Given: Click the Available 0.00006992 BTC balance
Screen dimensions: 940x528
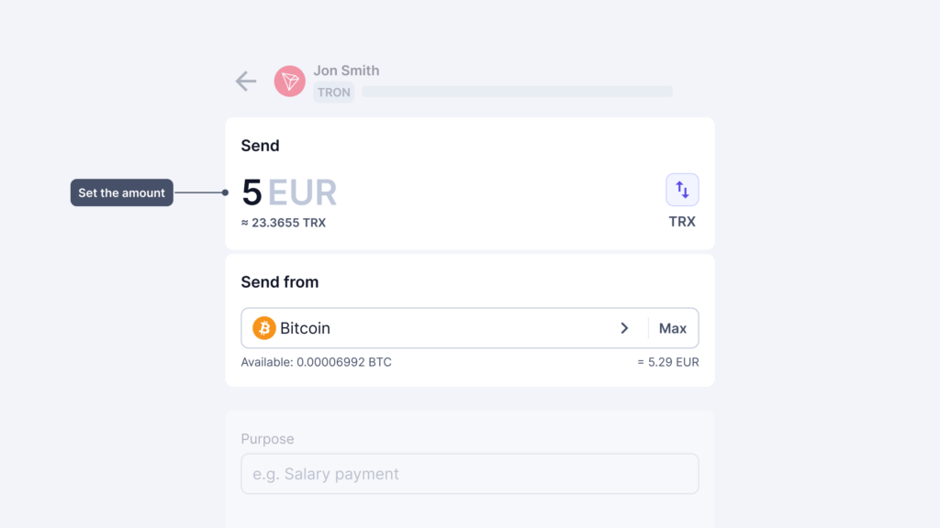Looking at the screenshot, I should point(316,362).
